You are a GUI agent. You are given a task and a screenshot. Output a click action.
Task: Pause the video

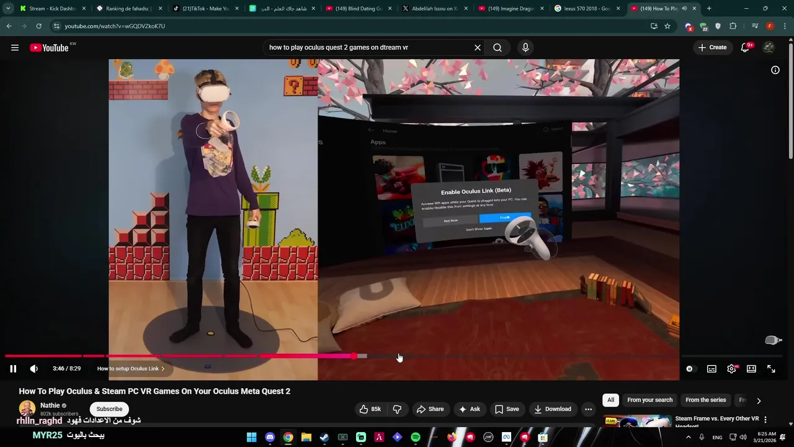tap(13, 369)
